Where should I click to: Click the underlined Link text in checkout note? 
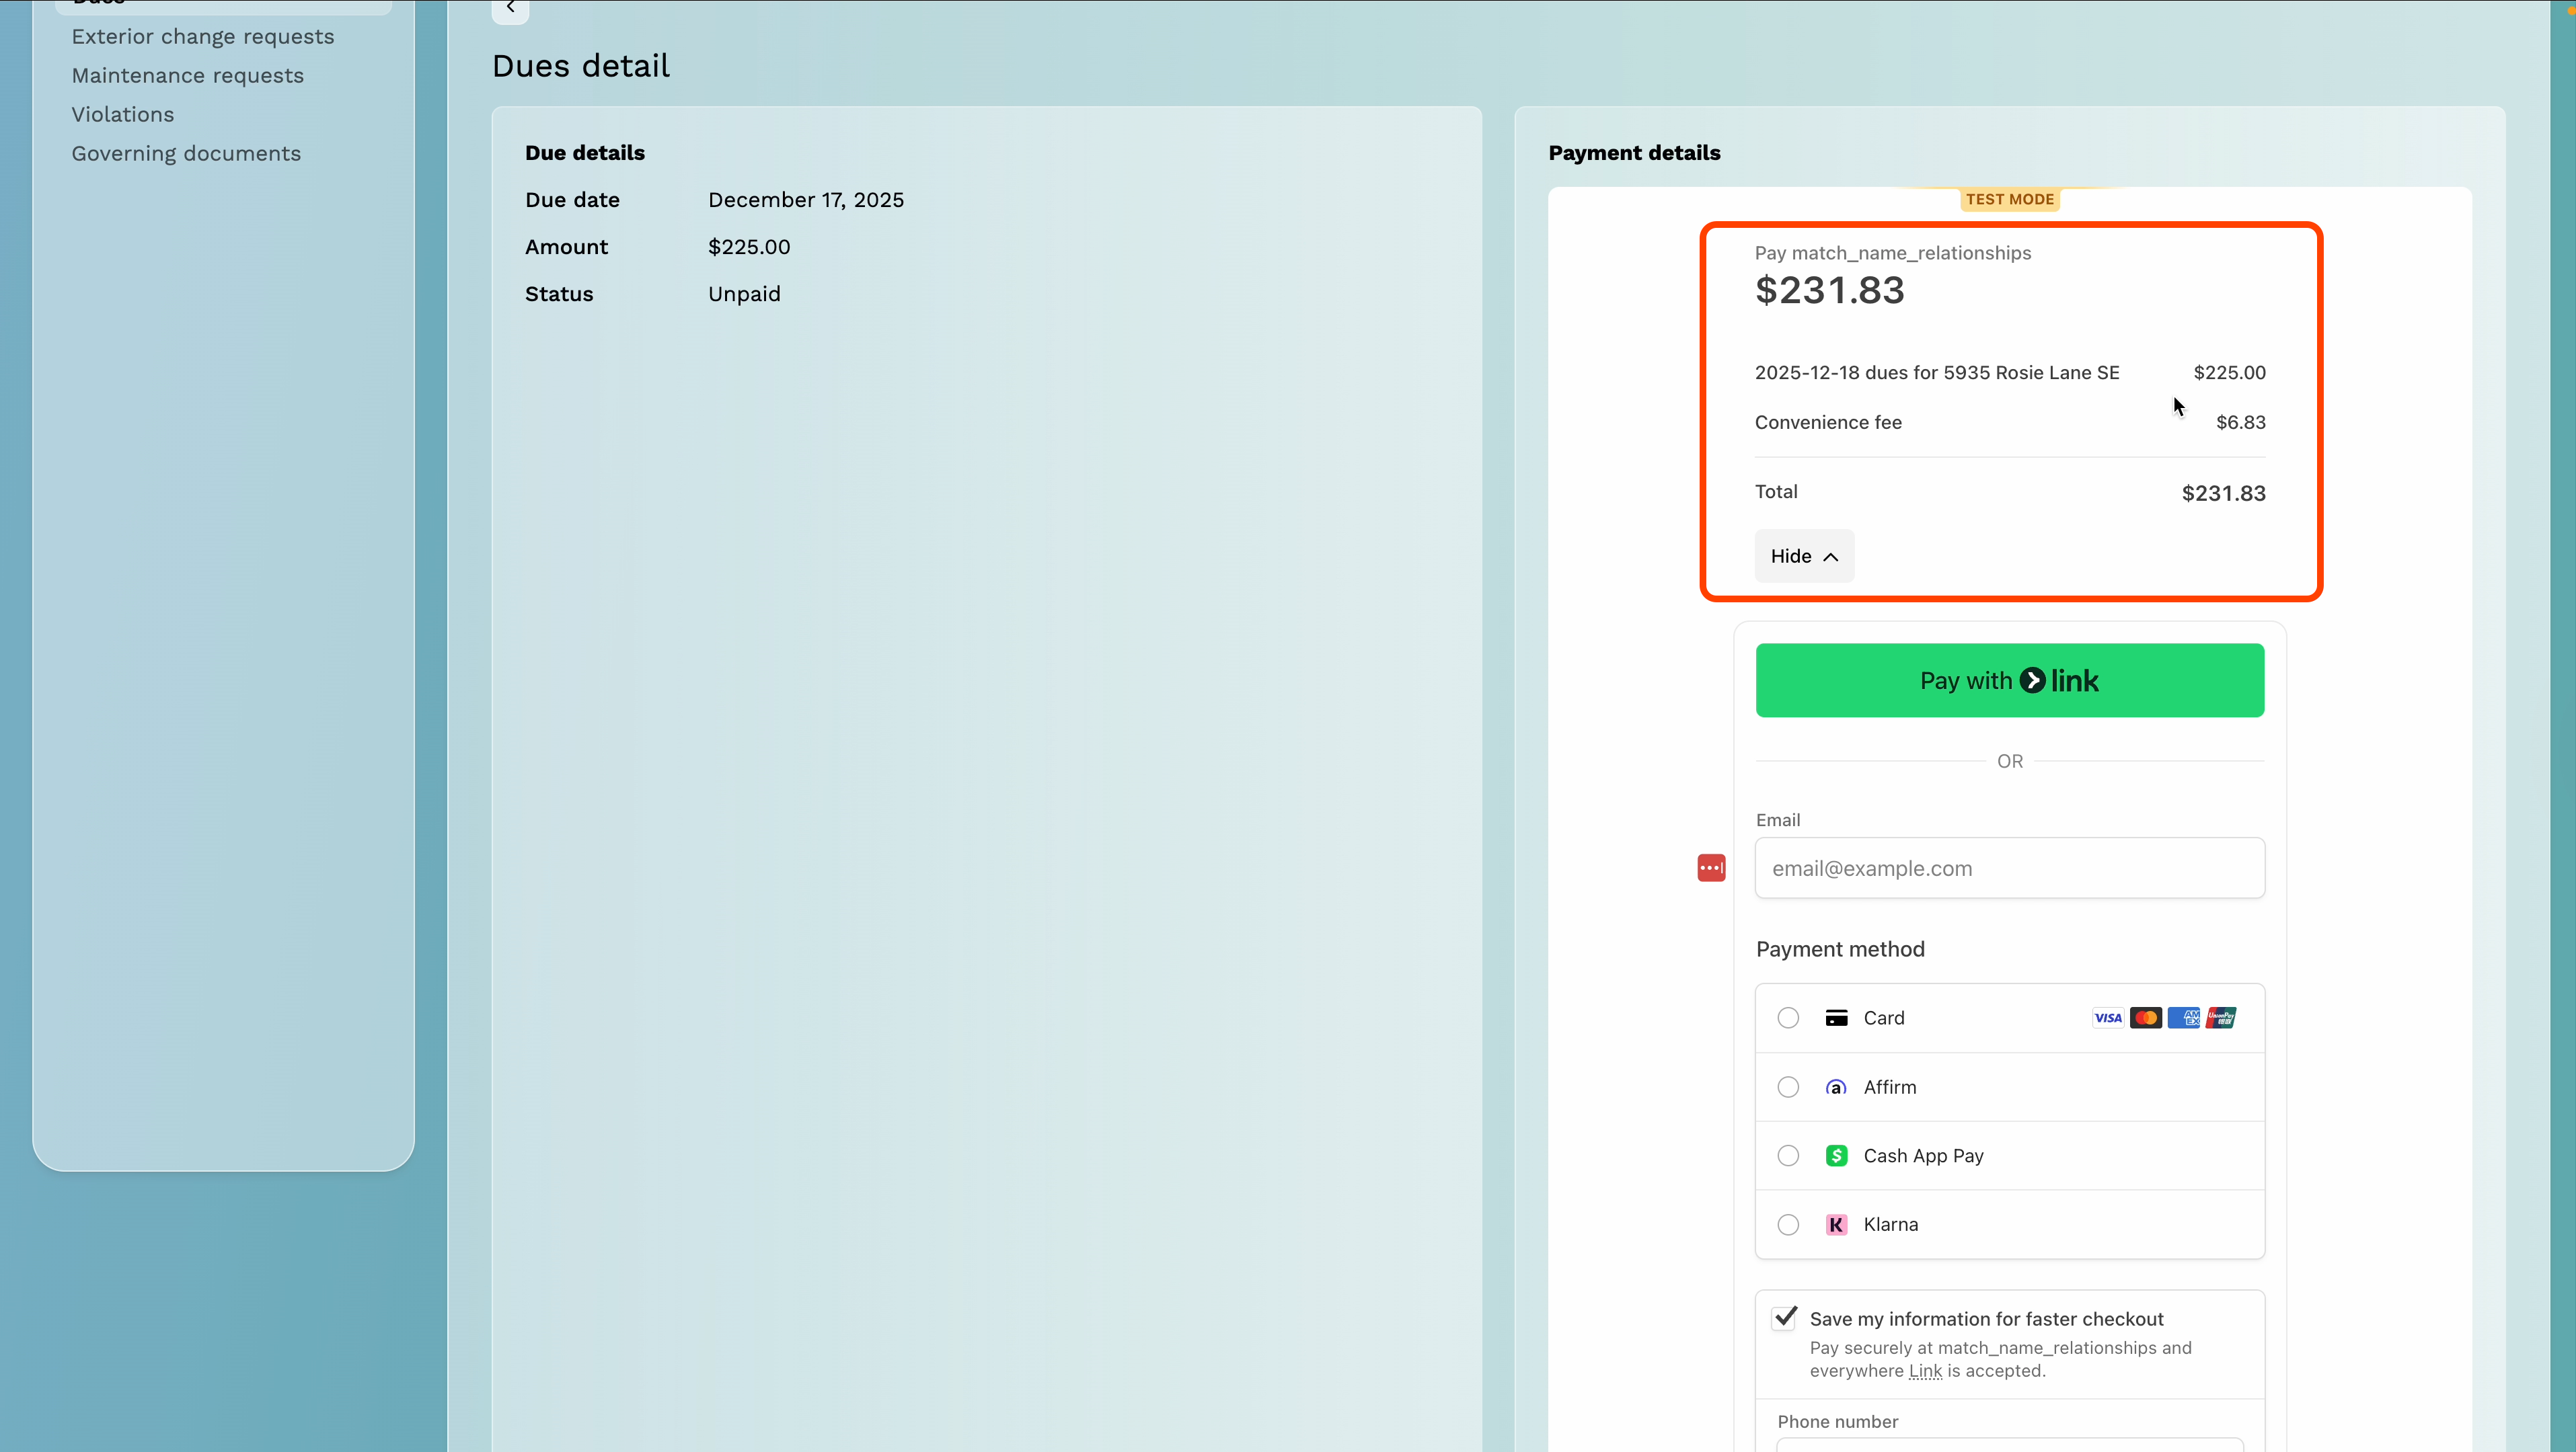[1925, 1371]
